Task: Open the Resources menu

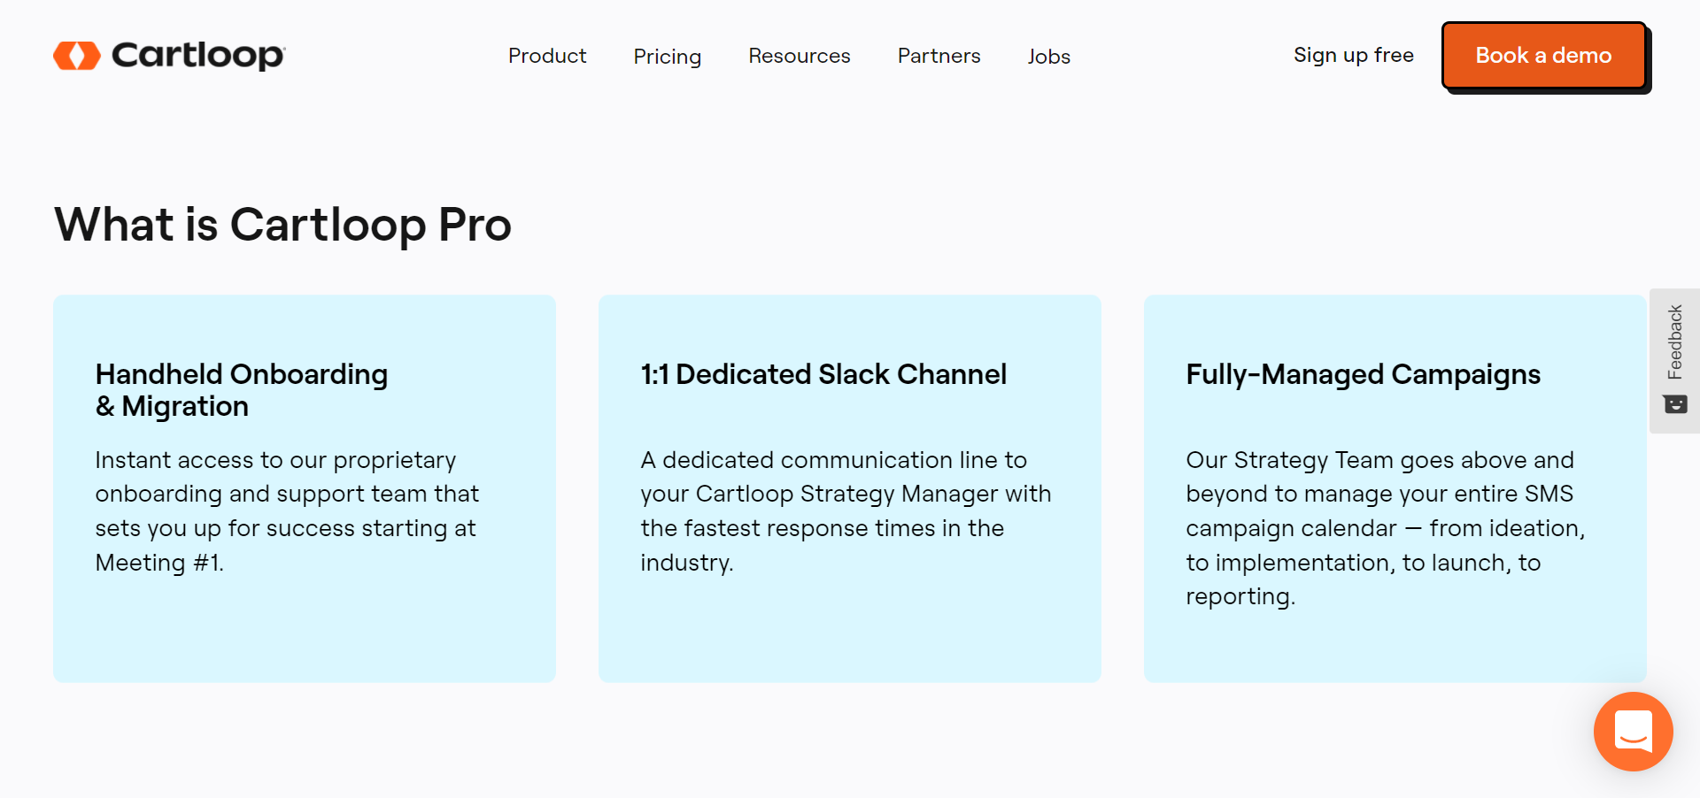Action: [800, 56]
